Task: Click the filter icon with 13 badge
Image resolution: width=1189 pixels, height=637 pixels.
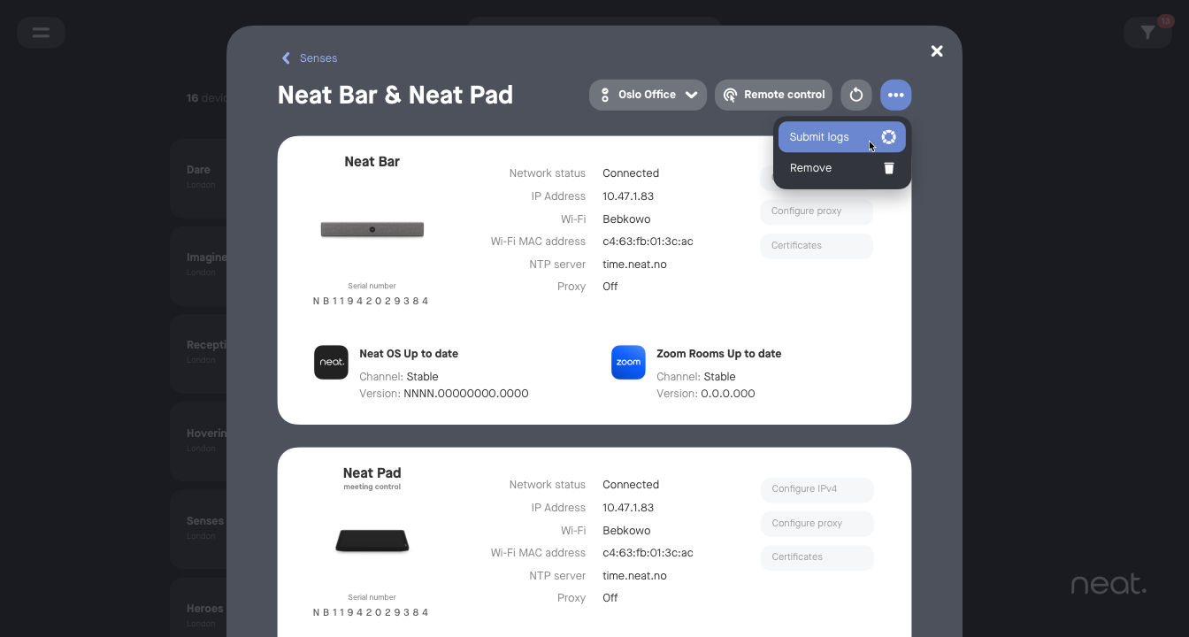Action: 1147,32
